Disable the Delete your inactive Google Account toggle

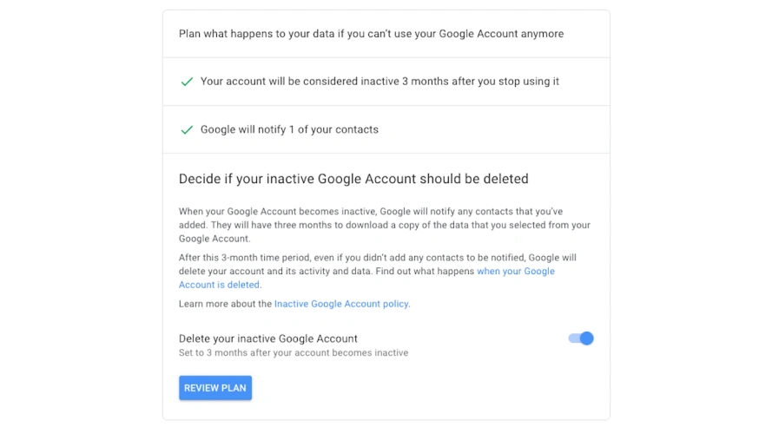coord(580,339)
